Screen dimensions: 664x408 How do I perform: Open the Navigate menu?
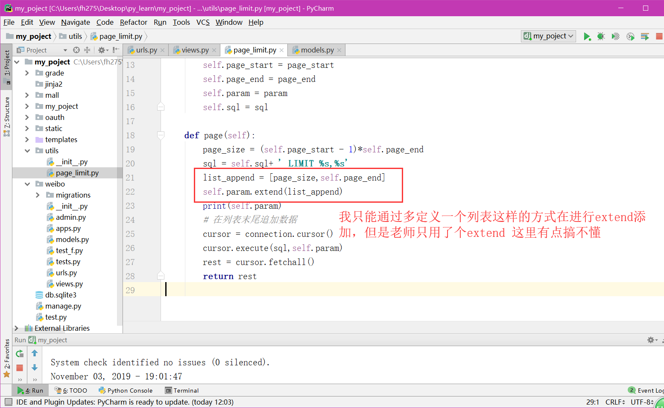click(76, 22)
